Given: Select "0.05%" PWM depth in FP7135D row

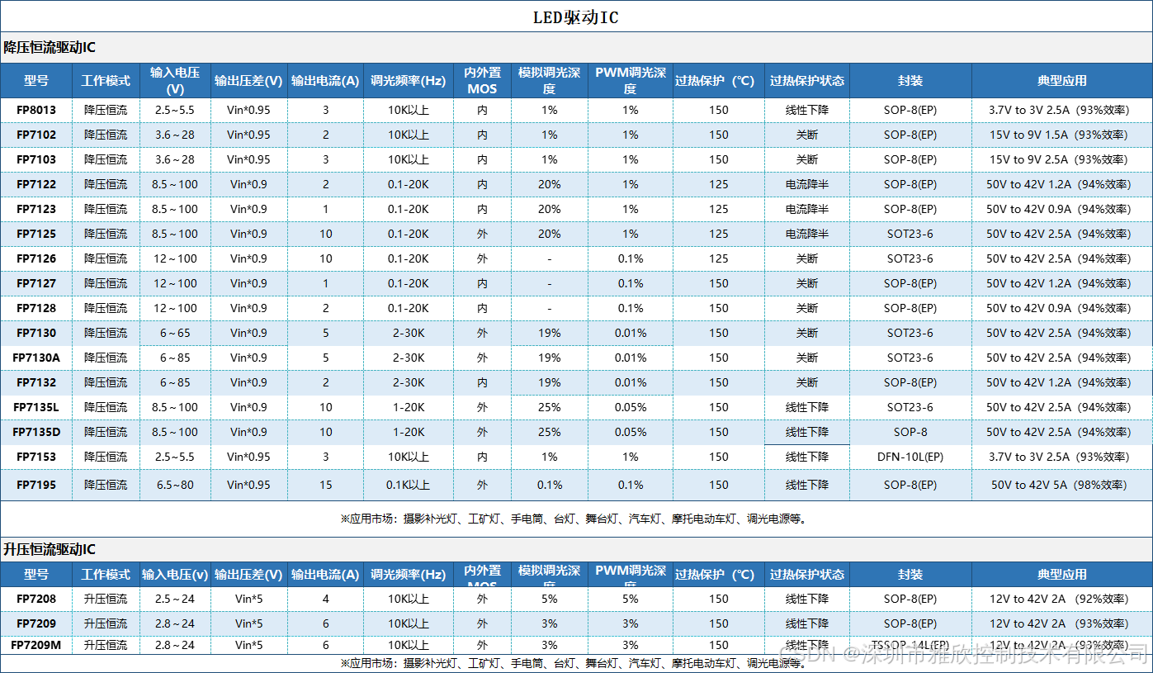Looking at the screenshot, I should pos(631,432).
